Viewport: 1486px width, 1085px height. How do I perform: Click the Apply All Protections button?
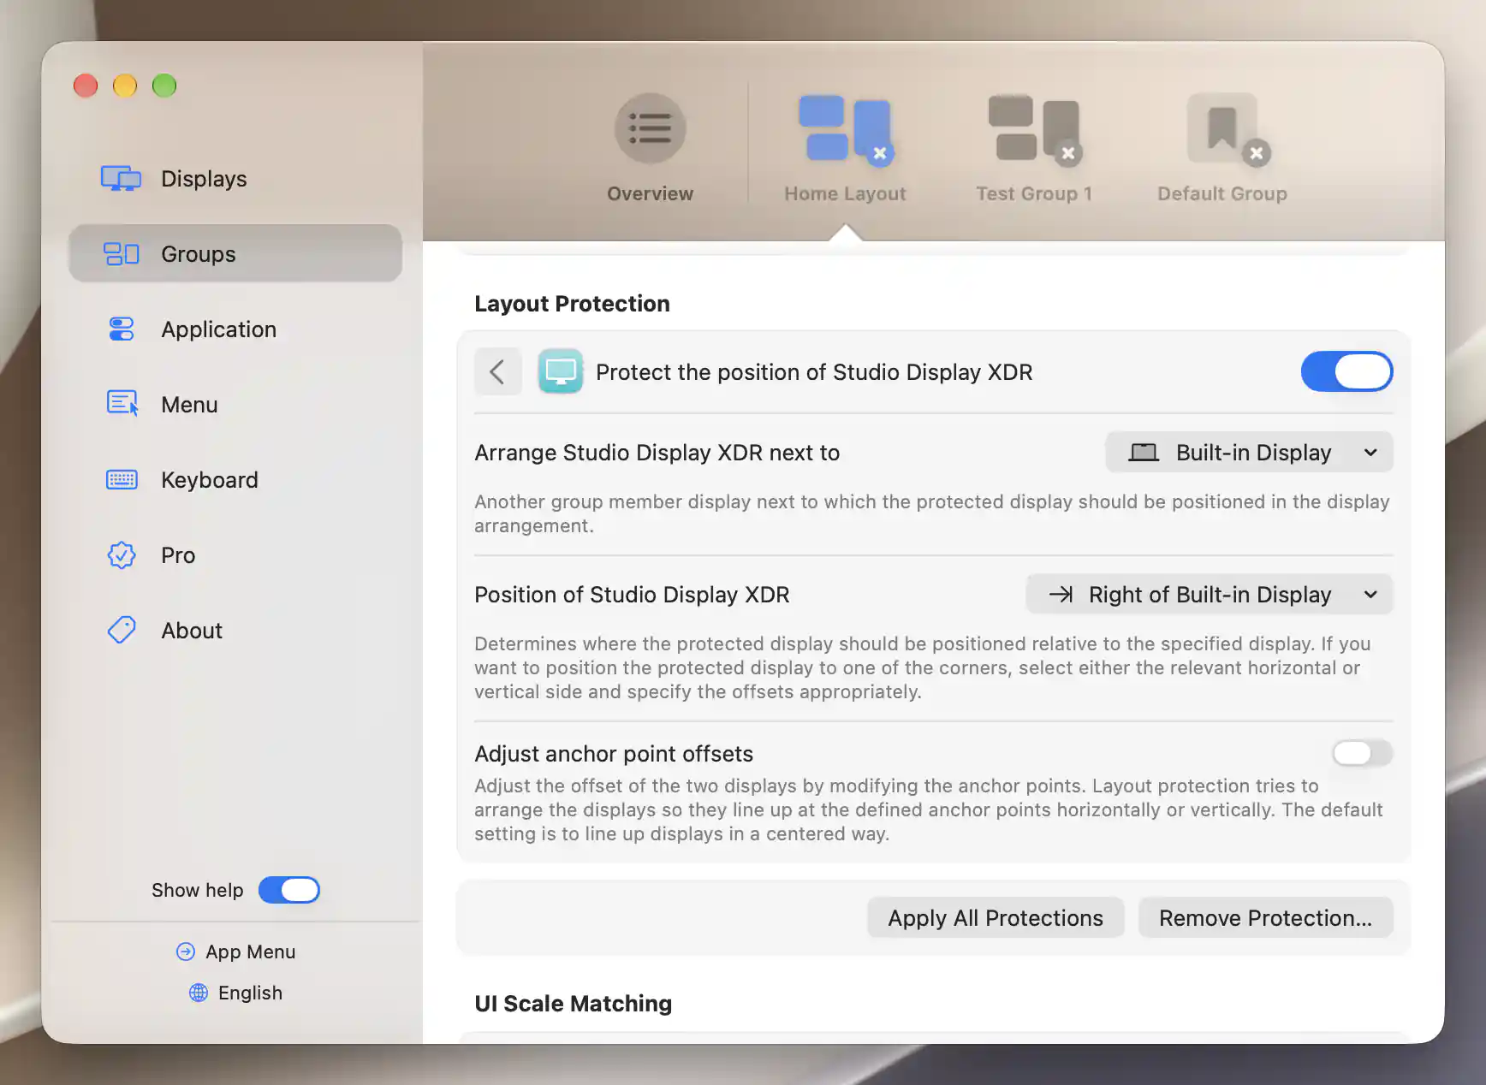click(x=996, y=917)
